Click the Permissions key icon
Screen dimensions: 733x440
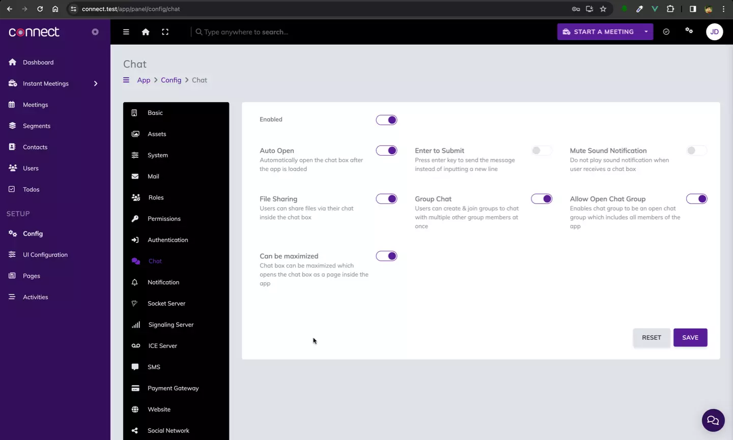(135, 219)
